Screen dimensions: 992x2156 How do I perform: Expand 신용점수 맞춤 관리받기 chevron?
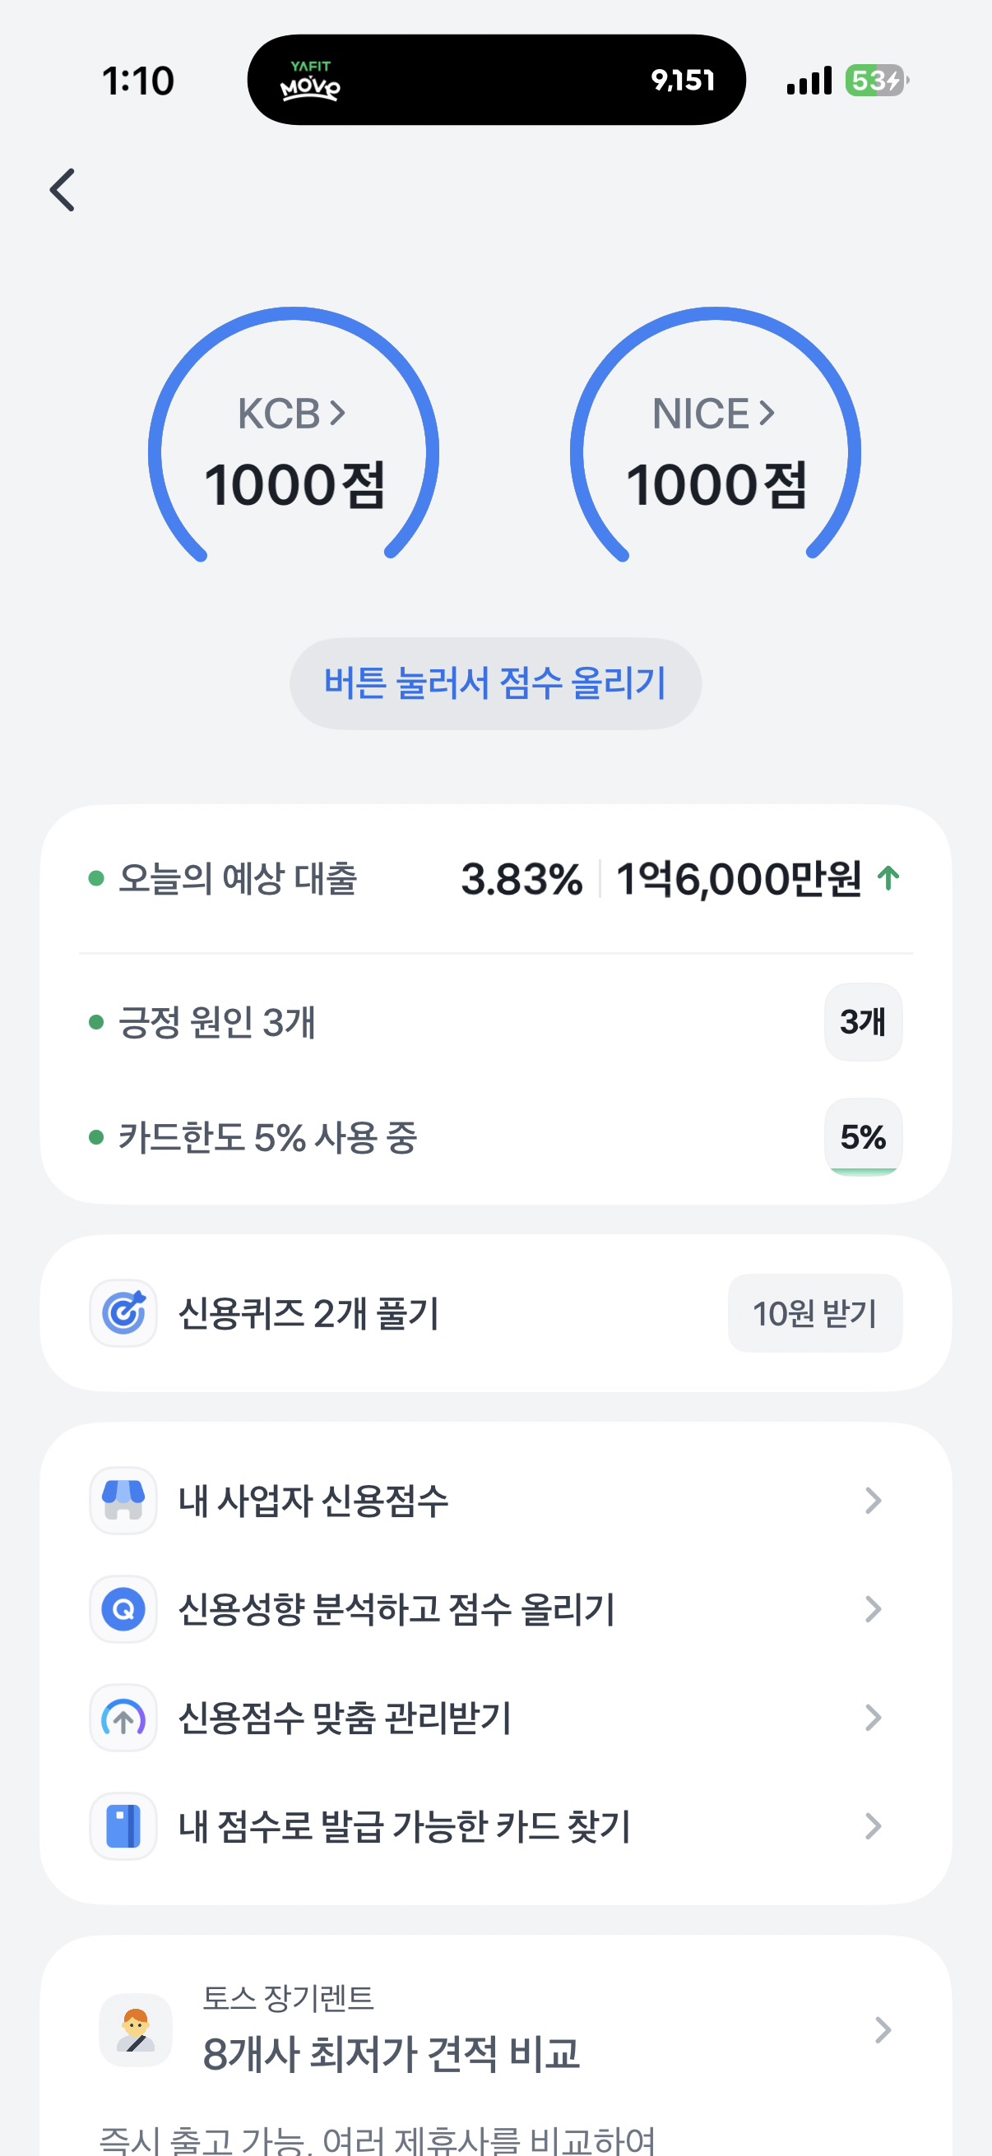click(x=872, y=1718)
